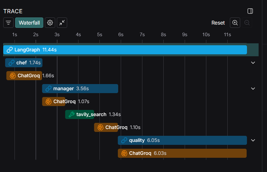267x172 pixels.
Task: Open the trace filter icon
Action: 8,23
